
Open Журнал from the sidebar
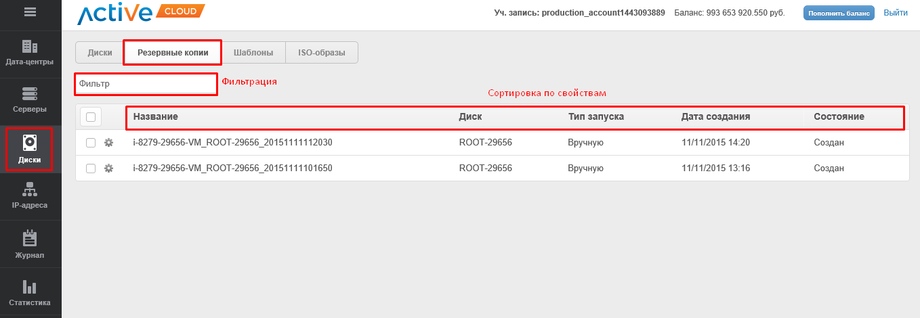tap(30, 245)
